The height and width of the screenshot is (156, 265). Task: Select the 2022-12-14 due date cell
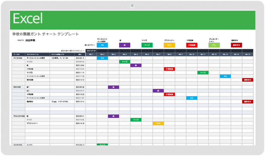[80, 102]
